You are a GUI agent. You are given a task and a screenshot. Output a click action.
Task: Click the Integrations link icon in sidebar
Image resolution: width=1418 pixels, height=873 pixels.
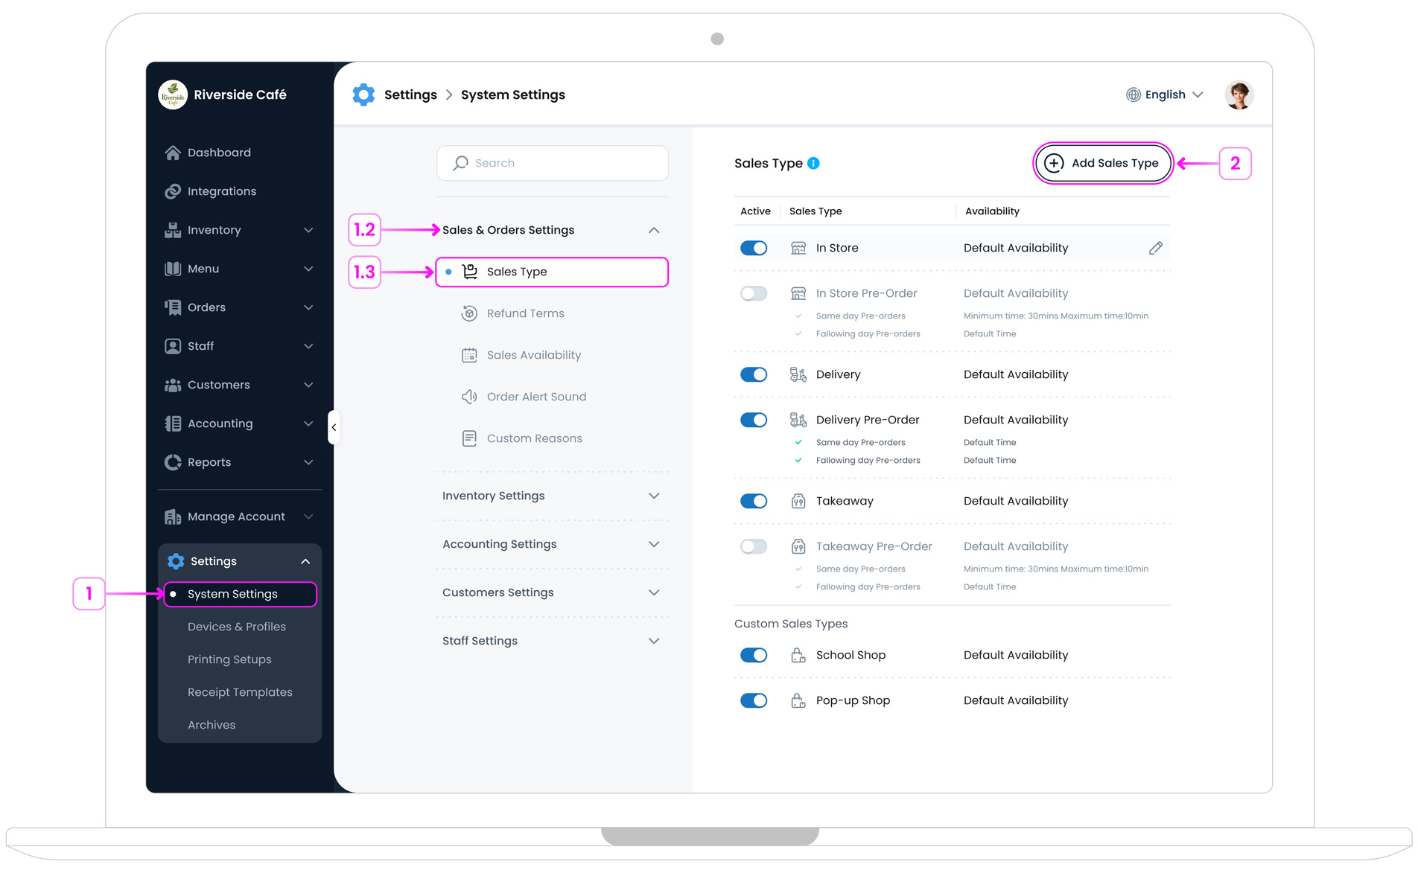tap(173, 191)
